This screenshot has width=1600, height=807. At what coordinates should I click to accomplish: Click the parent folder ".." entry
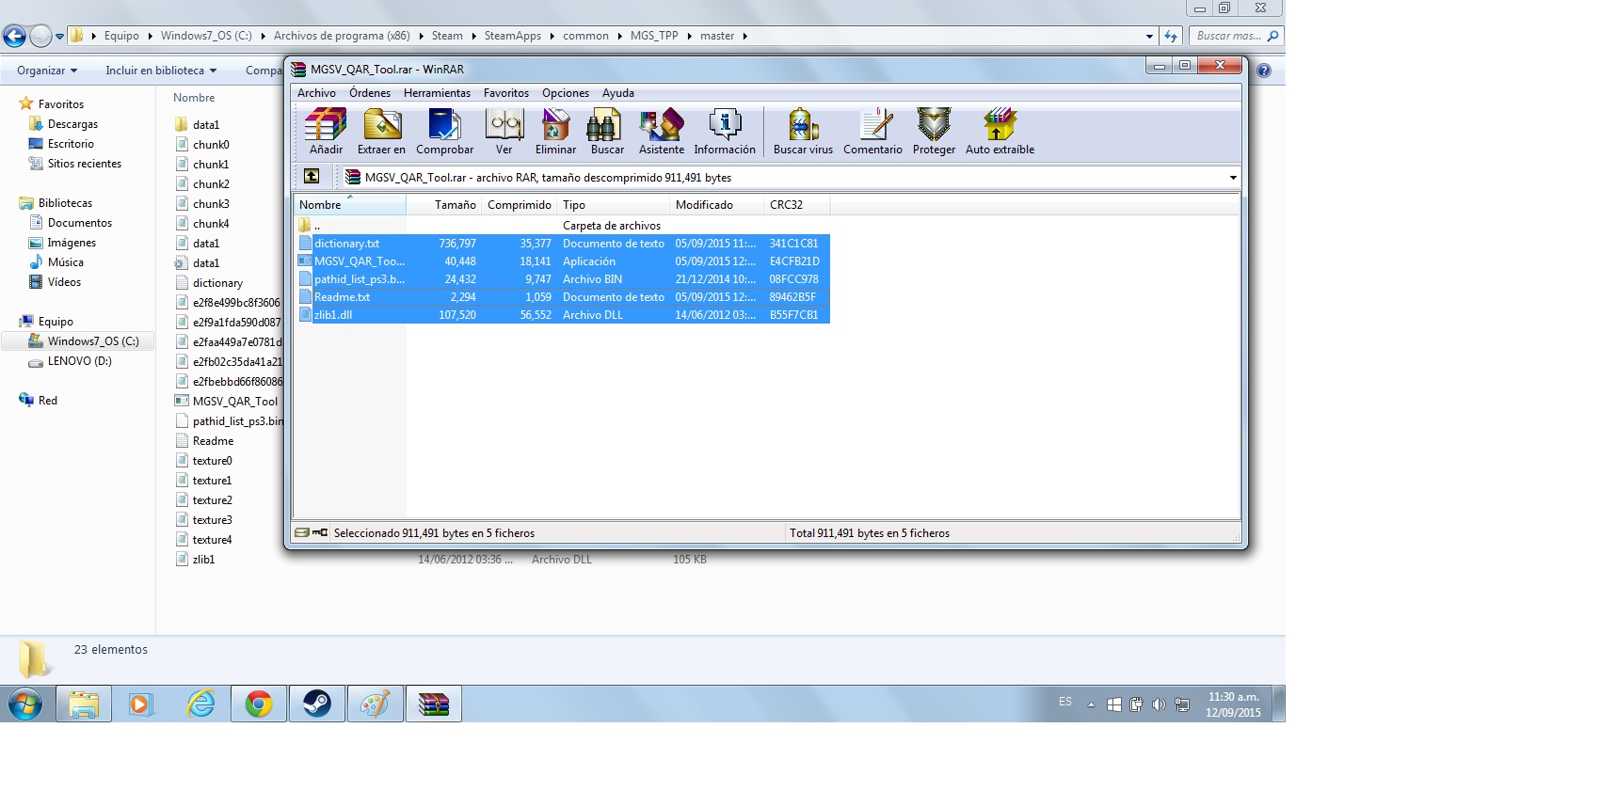311,226
